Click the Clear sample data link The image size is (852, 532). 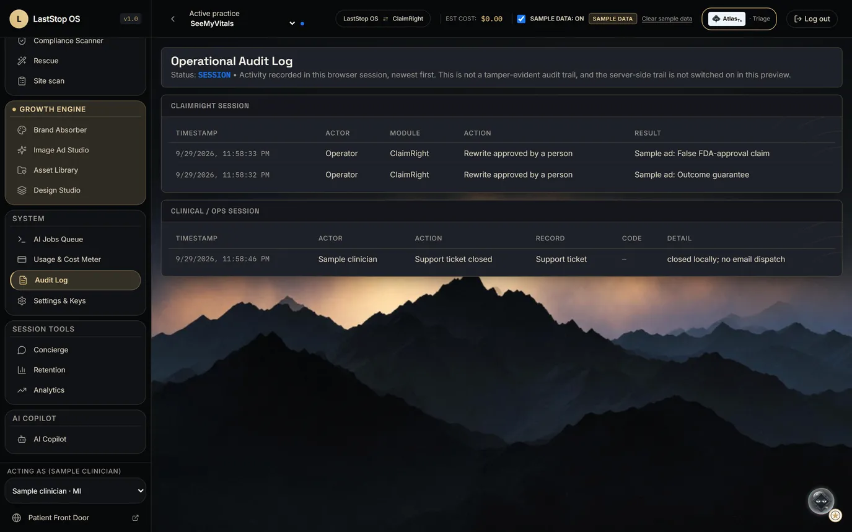coord(667,19)
